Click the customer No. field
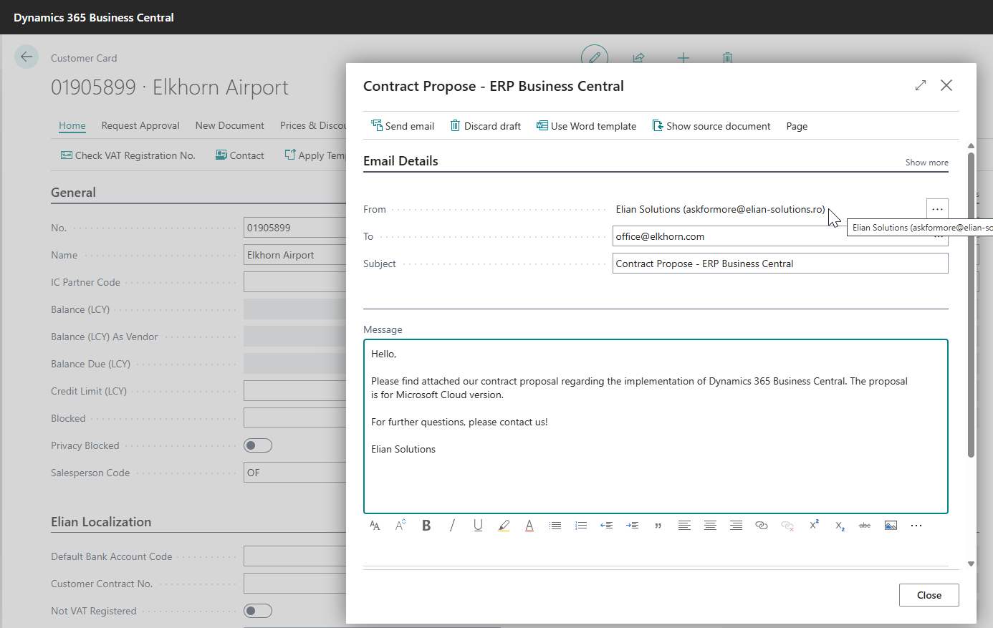Image resolution: width=993 pixels, height=628 pixels. 295,228
